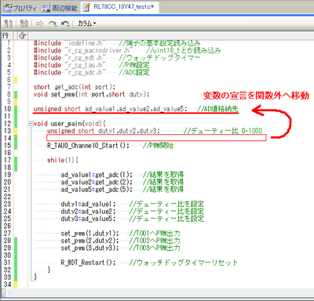Screen dimensions: 314x301
Task: Click the grayed forward arrow toolbar icon
Action: click(x=39, y=24)
